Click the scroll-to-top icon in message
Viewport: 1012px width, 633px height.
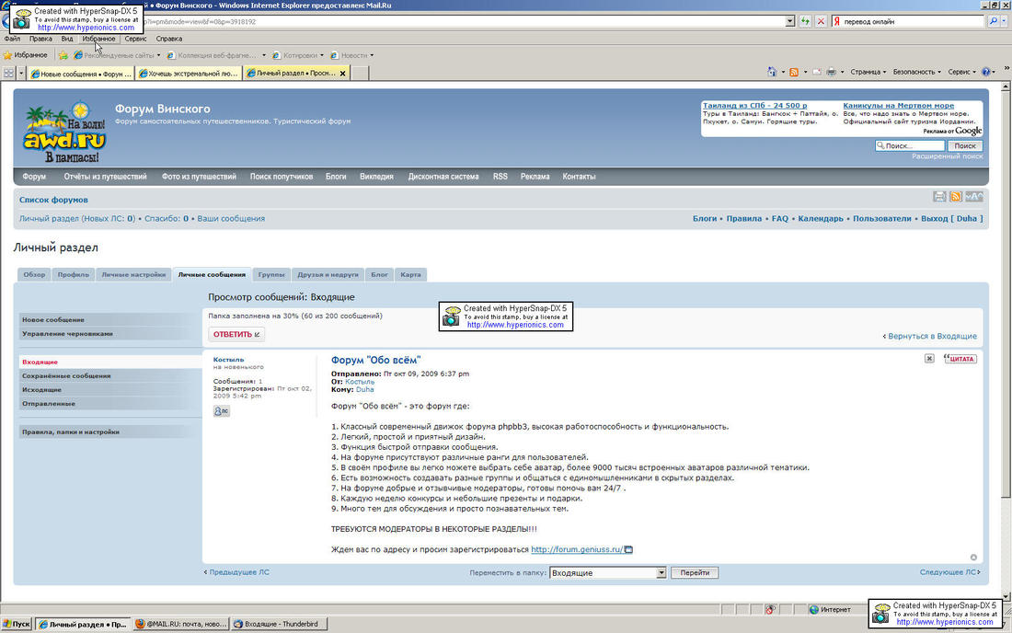click(973, 557)
